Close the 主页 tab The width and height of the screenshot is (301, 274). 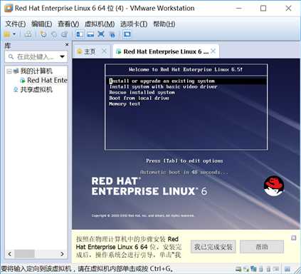tap(104, 51)
